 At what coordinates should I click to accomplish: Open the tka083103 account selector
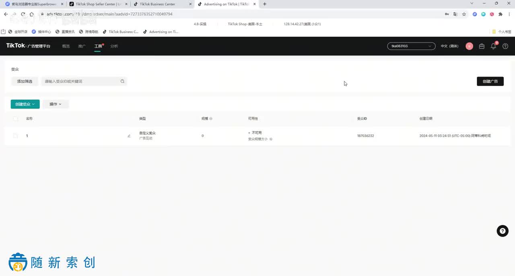click(x=411, y=46)
